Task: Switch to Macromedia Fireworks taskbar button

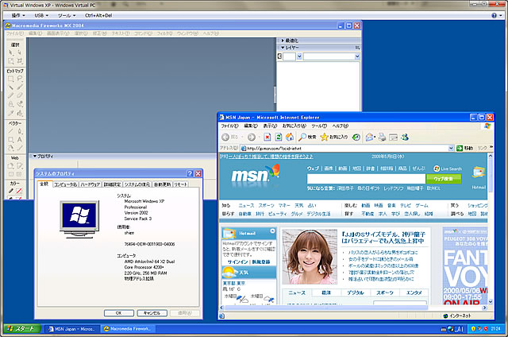Action: [128, 328]
